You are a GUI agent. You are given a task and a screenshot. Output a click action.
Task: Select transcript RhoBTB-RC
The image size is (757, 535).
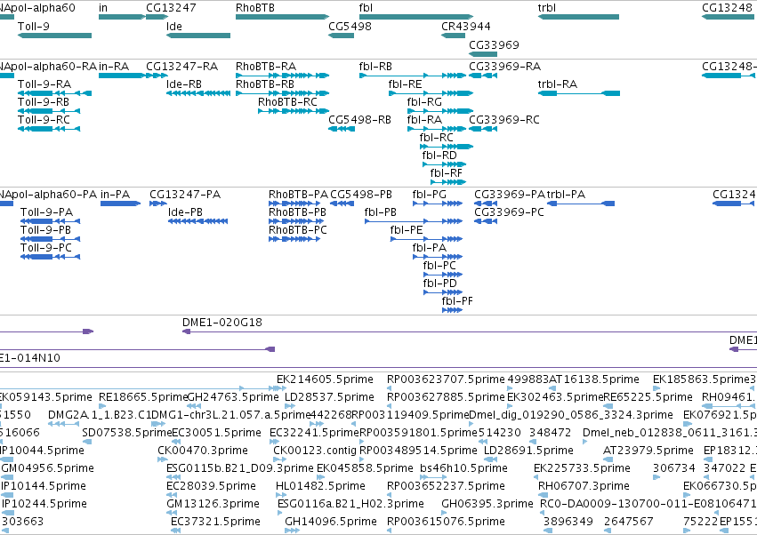coord(294,111)
